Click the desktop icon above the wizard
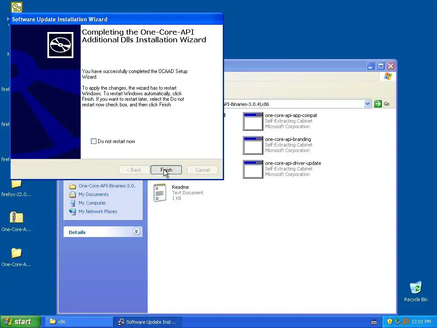The height and width of the screenshot is (328, 437). pyautogui.click(x=17, y=7)
